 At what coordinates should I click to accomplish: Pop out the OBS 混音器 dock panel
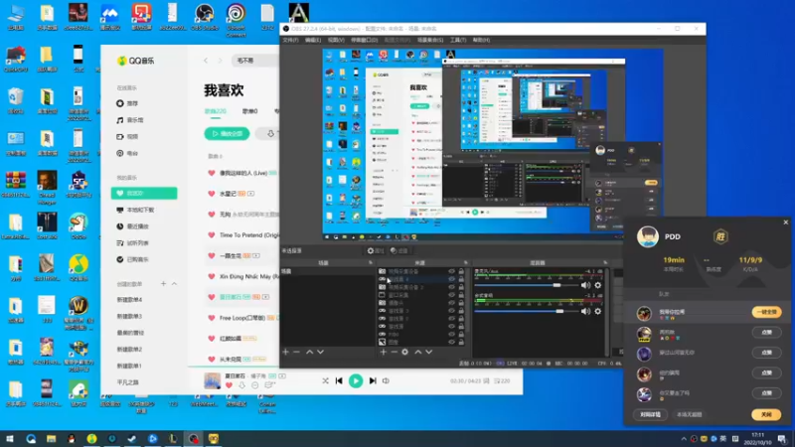(605, 262)
